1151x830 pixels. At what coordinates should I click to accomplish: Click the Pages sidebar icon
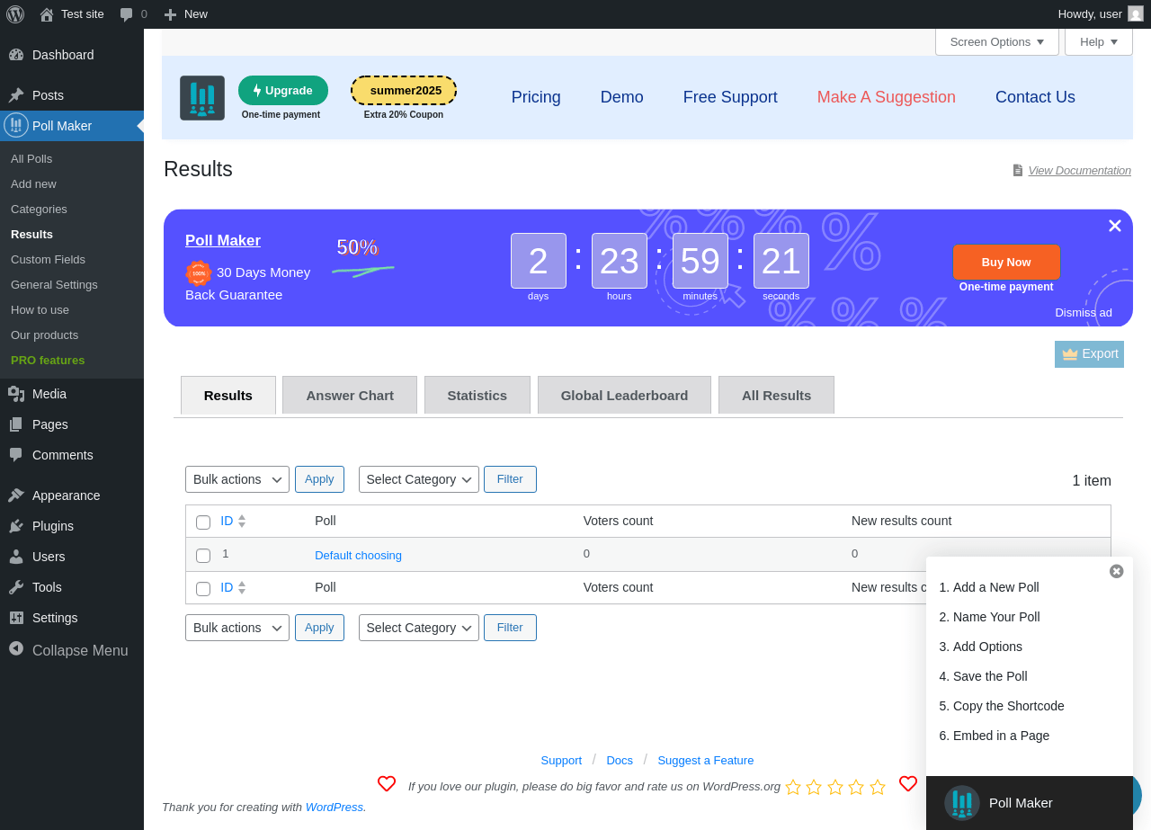[x=16, y=424]
